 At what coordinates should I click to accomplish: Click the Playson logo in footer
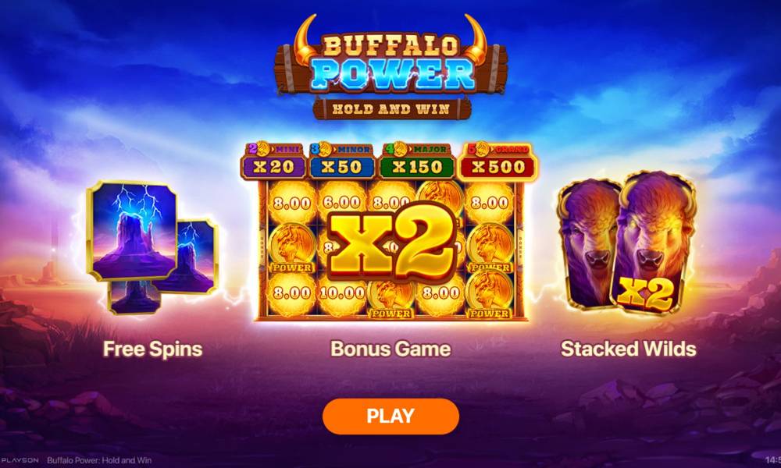(20, 460)
